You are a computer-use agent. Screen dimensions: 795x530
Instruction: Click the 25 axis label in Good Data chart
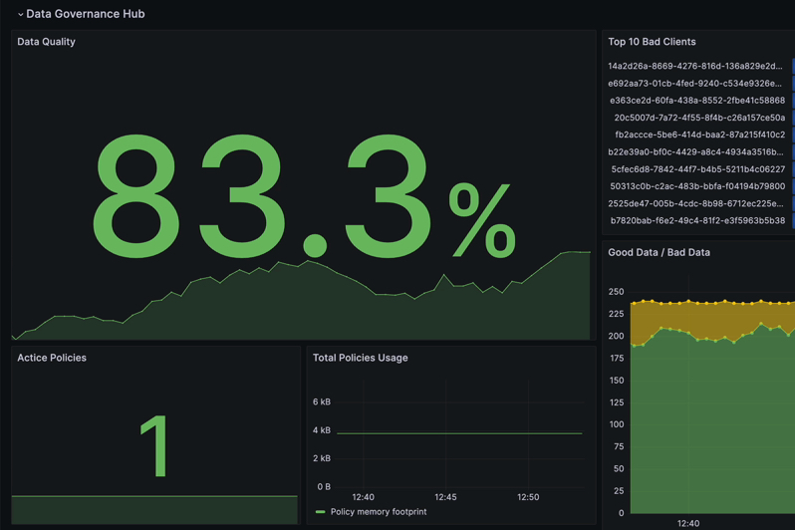tap(619, 491)
